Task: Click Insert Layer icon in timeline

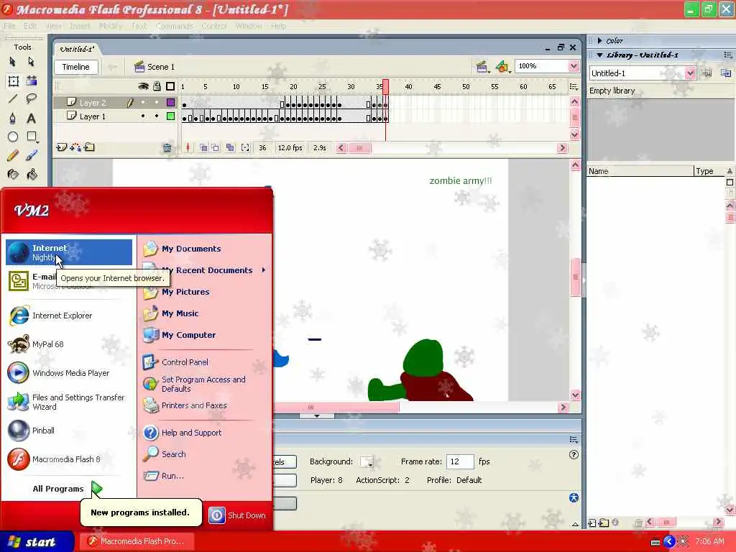Action: (62, 147)
